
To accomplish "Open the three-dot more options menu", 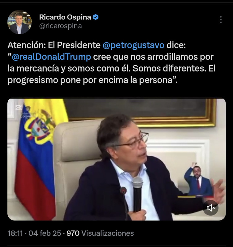I will (x=221, y=20).
